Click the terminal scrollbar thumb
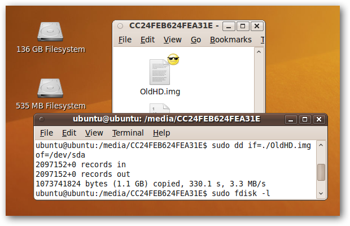 (x=321, y=172)
